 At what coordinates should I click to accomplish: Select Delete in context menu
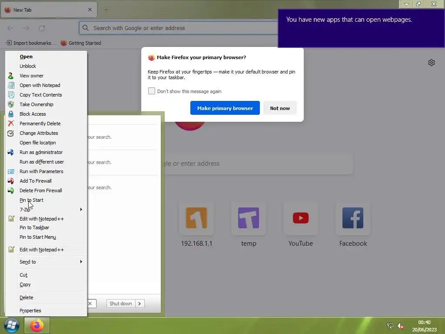[x=27, y=297]
